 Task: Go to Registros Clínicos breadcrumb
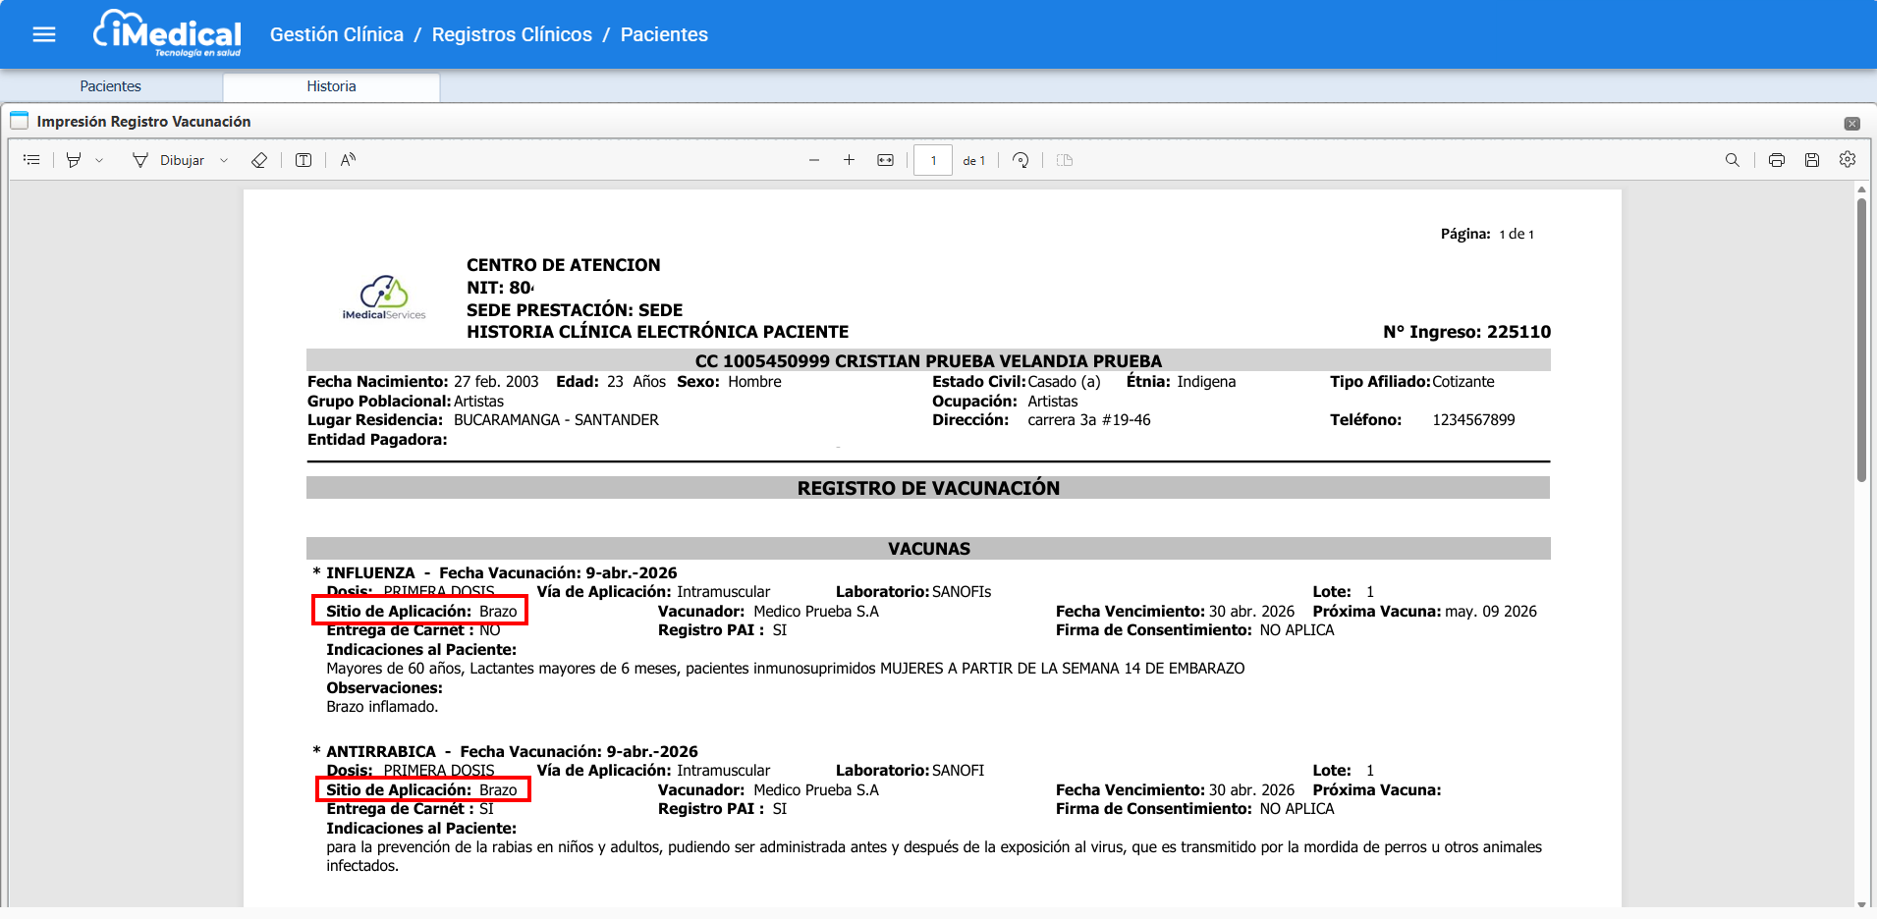[512, 34]
